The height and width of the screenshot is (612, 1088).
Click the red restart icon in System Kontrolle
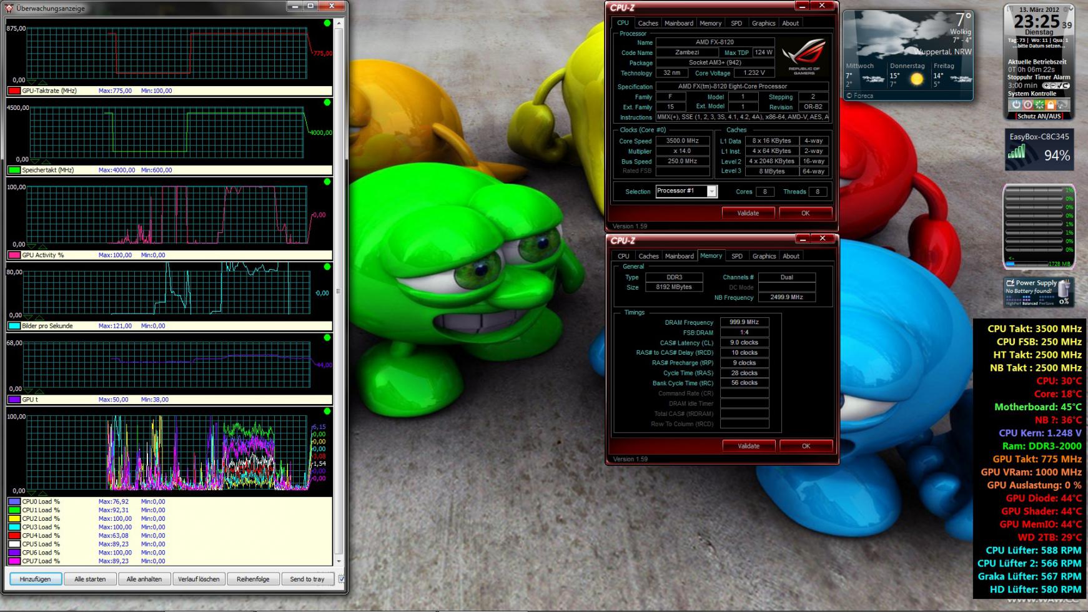pyautogui.click(x=1028, y=104)
